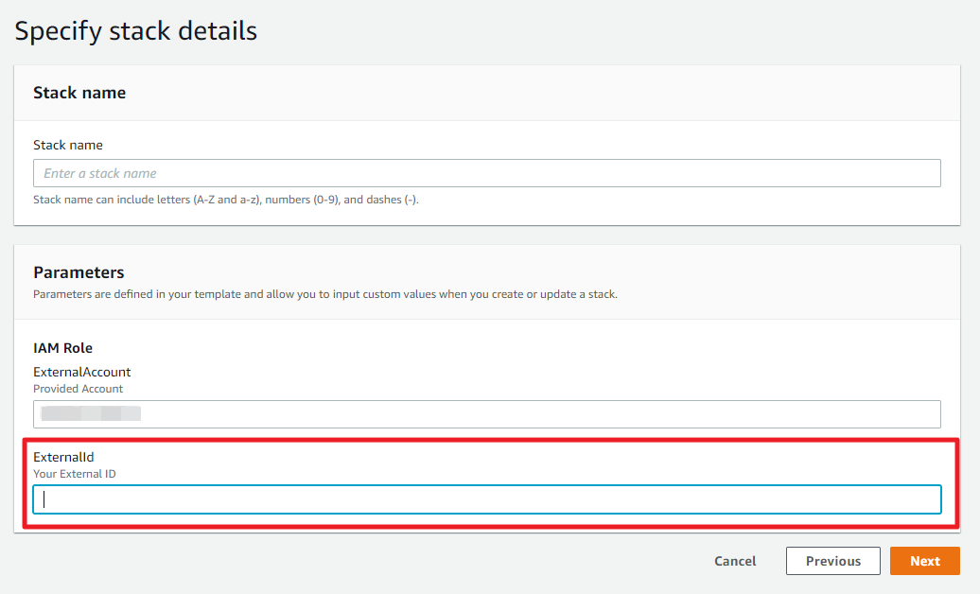Screen dimensions: 980x594
Task: Click the "IAM Role" group heading
Action: coord(62,348)
